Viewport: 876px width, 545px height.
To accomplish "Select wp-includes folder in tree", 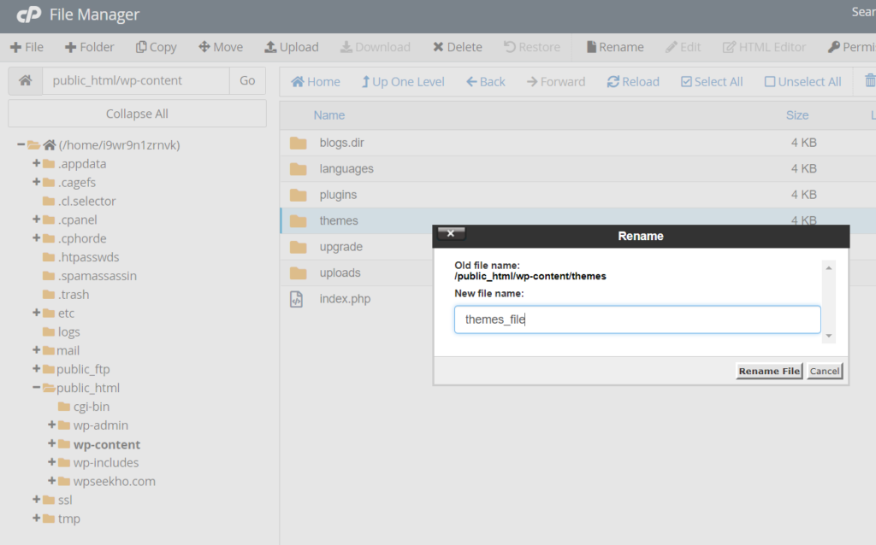I will click(x=105, y=462).
